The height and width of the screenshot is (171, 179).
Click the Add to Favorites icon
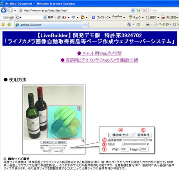(9, 24)
